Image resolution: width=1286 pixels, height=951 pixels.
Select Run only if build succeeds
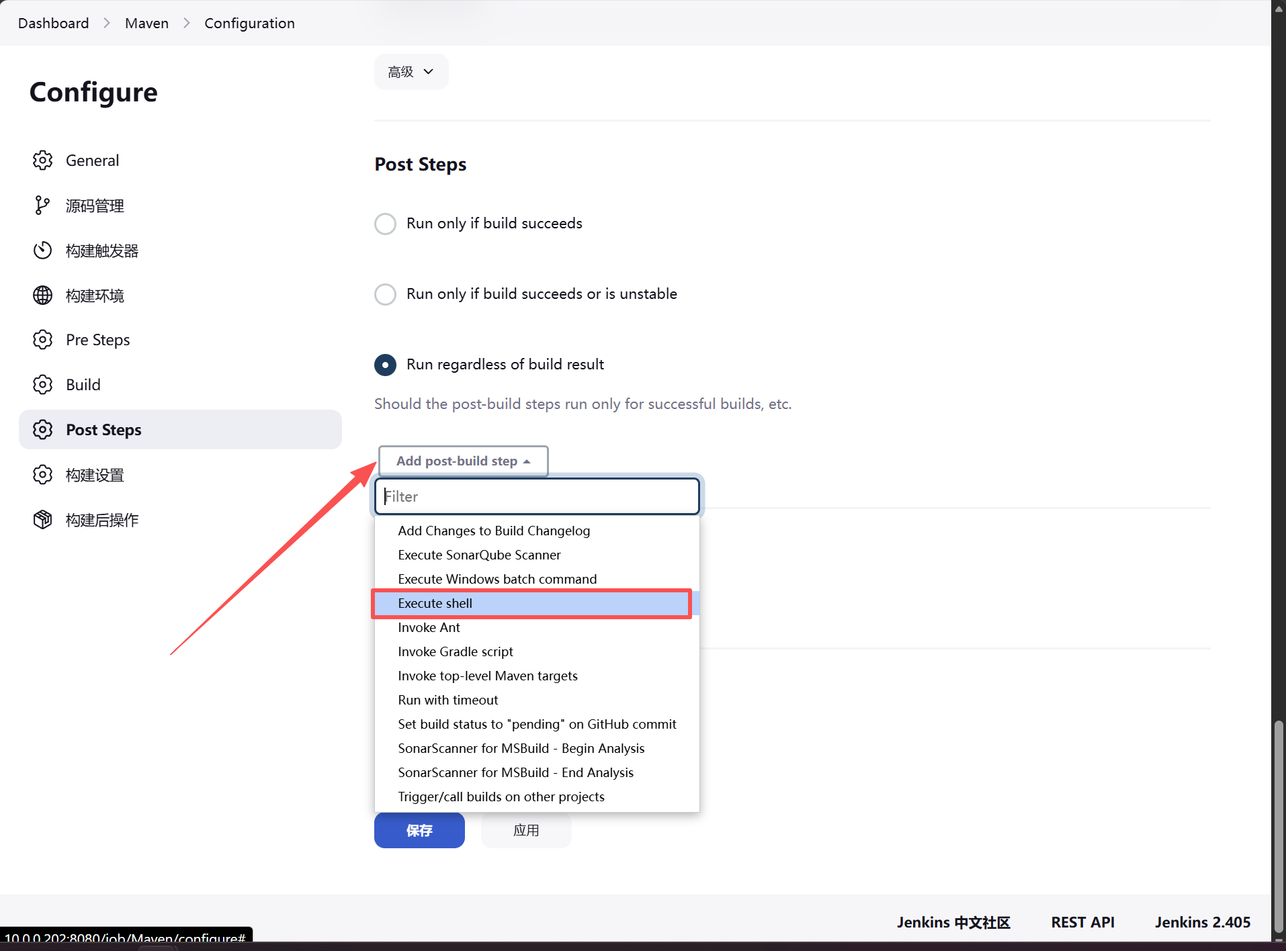tap(385, 224)
